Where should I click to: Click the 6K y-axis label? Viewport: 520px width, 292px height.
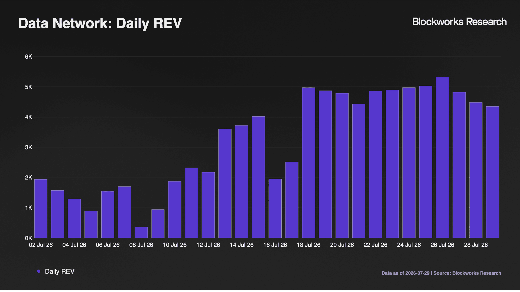point(29,57)
